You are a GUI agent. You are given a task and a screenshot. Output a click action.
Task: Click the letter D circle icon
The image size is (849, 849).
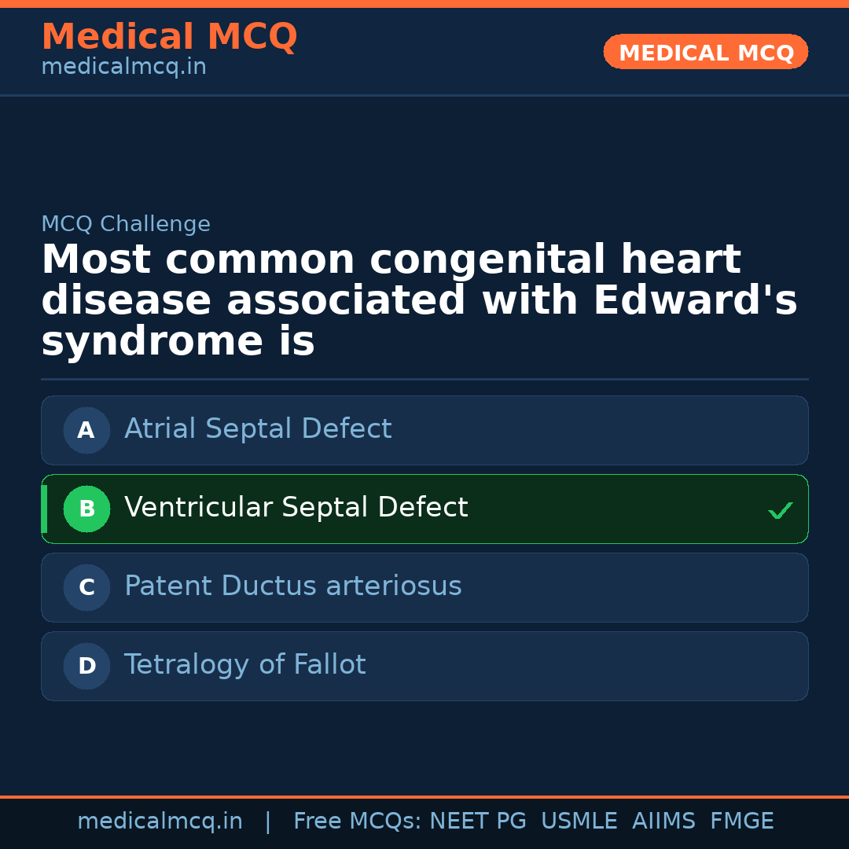[x=86, y=666]
